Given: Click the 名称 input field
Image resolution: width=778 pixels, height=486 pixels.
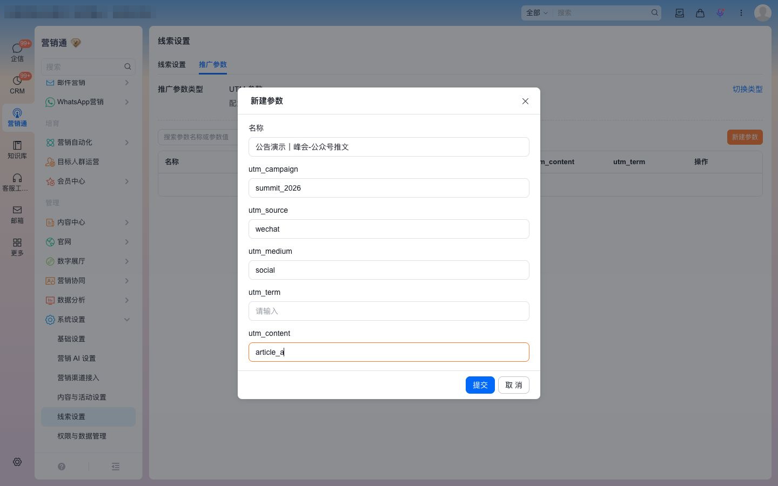Looking at the screenshot, I should click(389, 147).
